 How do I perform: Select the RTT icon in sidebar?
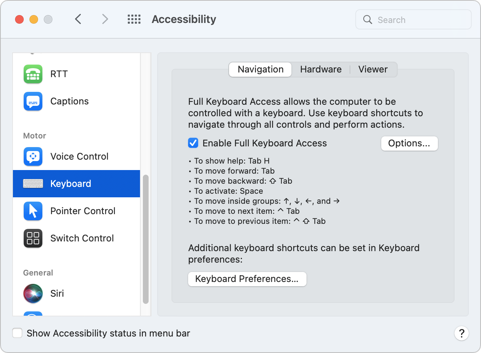[33, 74]
